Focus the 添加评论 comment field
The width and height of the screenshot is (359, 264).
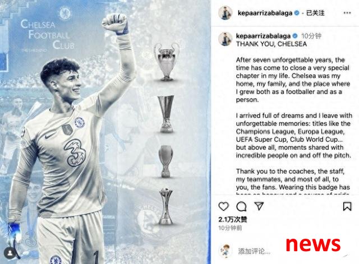click(254, 251)
